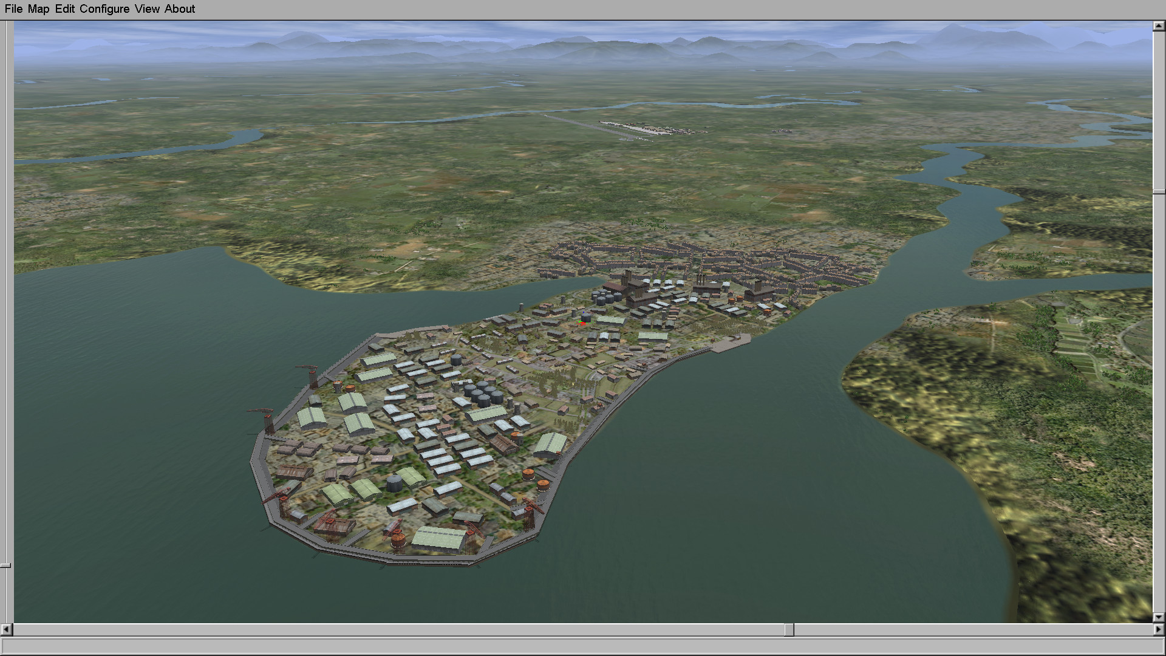This screenshot has height=656, width=1166.
Task: Open the Map menu
Action: pos(38,9)
